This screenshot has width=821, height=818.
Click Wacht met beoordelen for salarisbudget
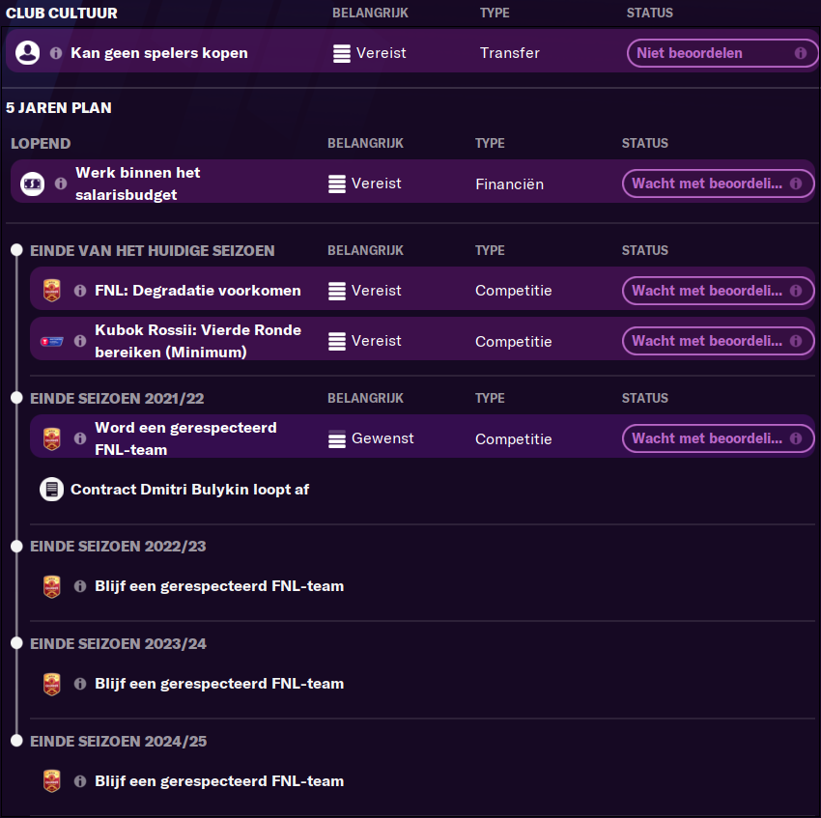click(718, 183)
